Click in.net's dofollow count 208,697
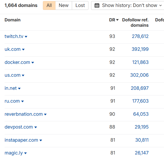This screenshot has height=159, width=164. 140,88
